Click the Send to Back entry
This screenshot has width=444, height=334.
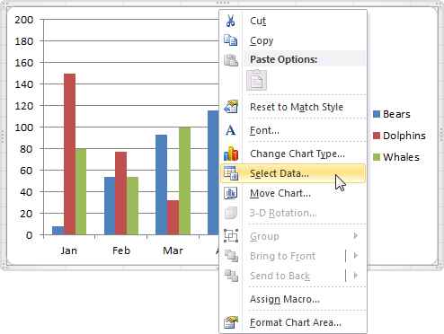pos(292,276)
